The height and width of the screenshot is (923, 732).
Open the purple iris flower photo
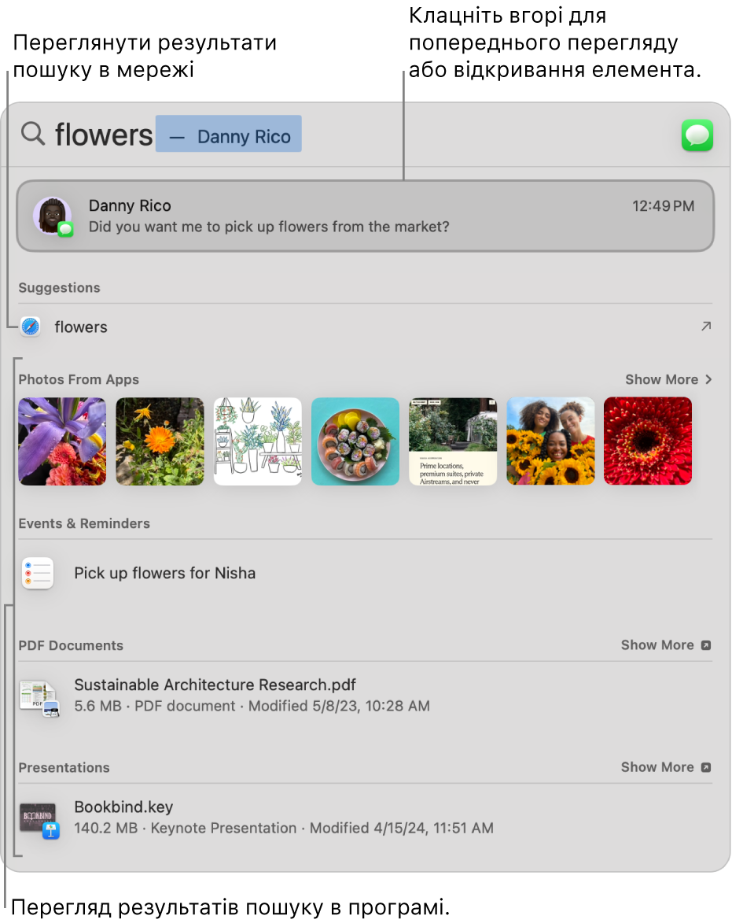pyautogui.click(x=62, y=441)
